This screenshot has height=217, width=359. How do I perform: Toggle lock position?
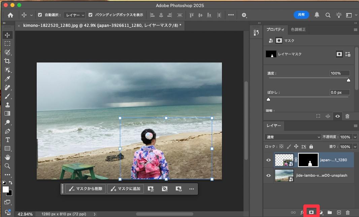click(x=296, y=146)
